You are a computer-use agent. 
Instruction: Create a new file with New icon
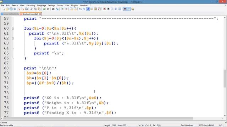(x=4, y=9)
